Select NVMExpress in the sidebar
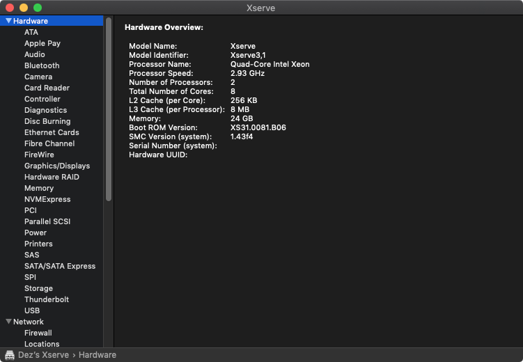 point(47,199)
